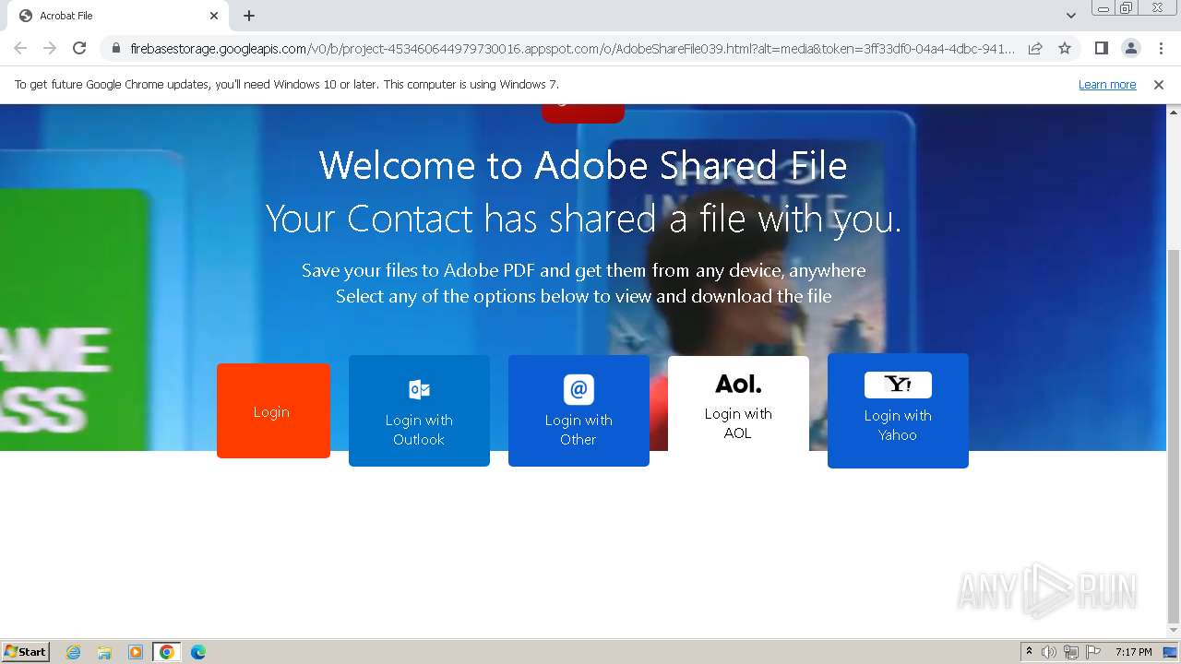Viewport: 1181px width, 664px height.
Task: Open a new browser tab
Action: point(249,16)
